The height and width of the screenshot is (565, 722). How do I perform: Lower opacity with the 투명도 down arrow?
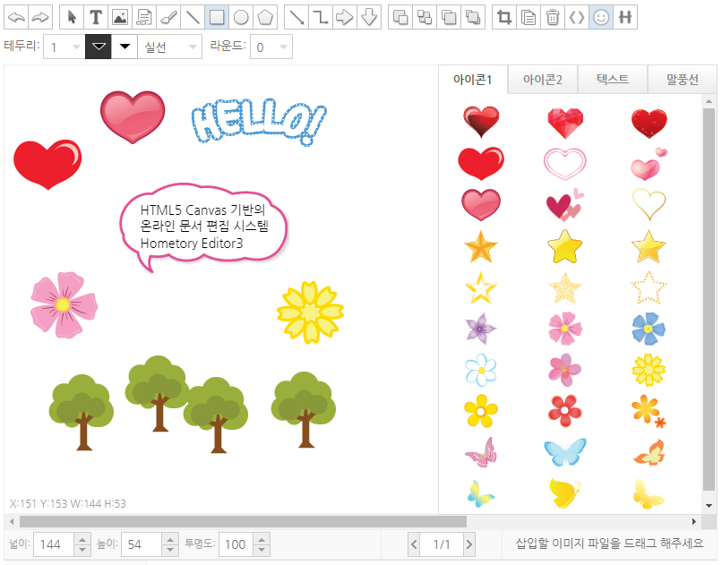[262, 550]
